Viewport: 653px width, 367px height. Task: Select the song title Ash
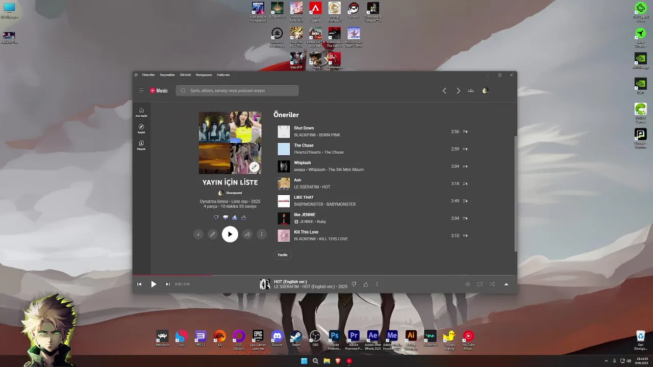[x=297, y=180]
